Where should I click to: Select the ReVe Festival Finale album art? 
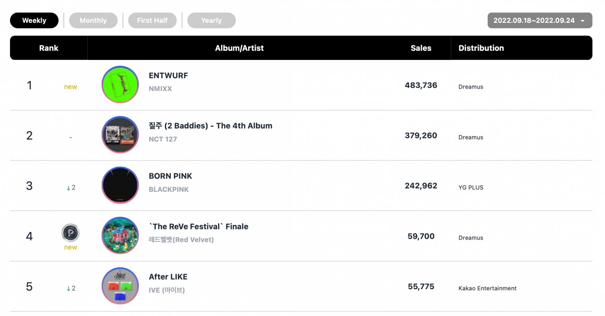(120, 236)
